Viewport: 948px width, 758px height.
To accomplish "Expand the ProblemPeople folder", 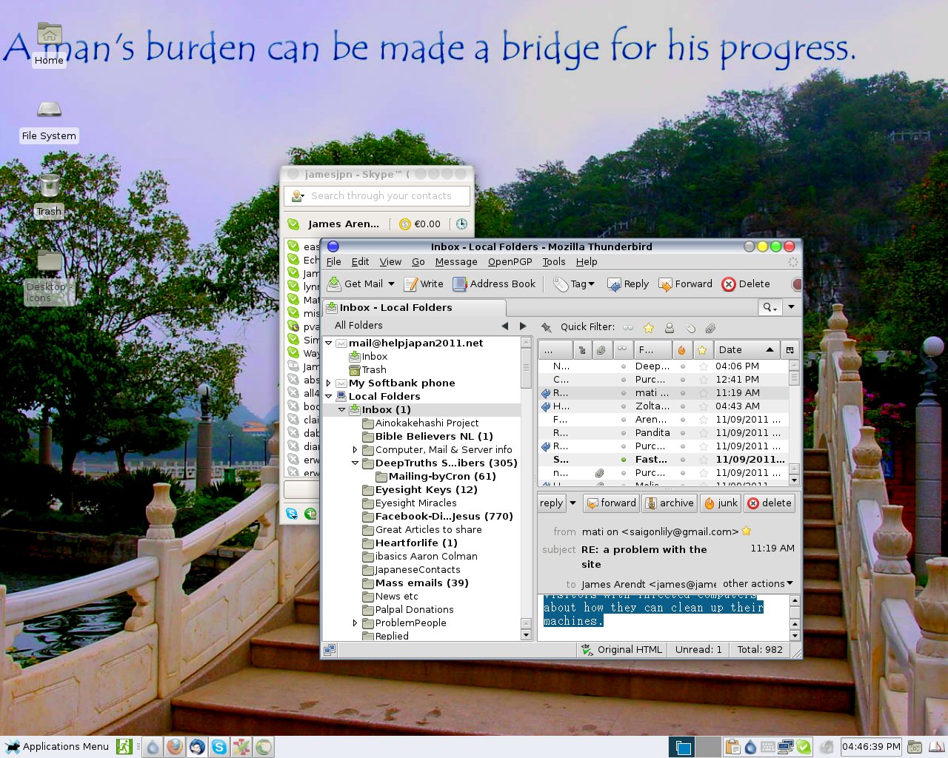I will [355, 623].
